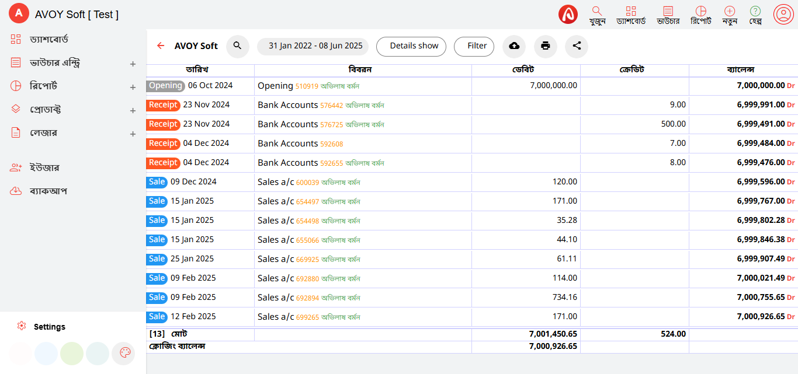Click the print icon
The width and height of the screenshot is (798, 374).
tap(546, 46)
